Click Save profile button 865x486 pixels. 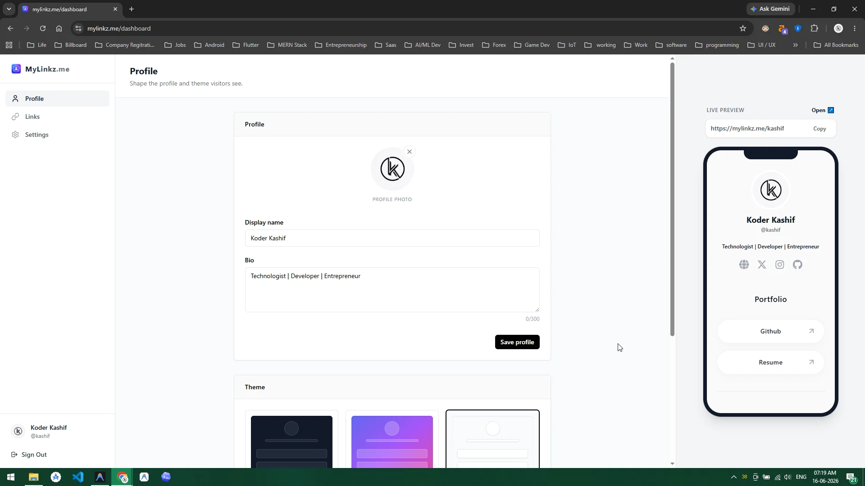pos(517,342)
